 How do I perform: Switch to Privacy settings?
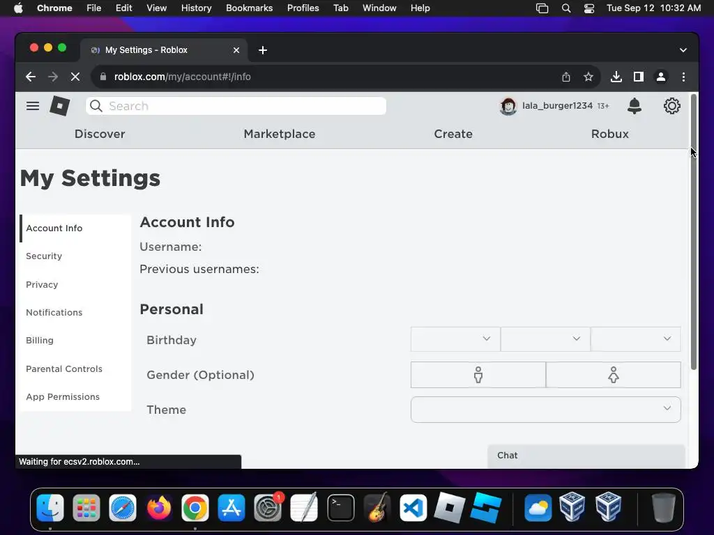[x=75, y=285]
